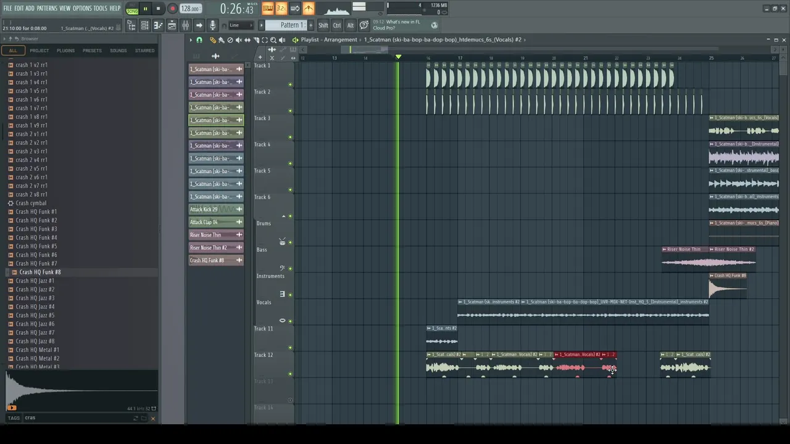This screenshot has height=444, width=790.
Task: Open the Line snap dropdown
Action: 241,25
